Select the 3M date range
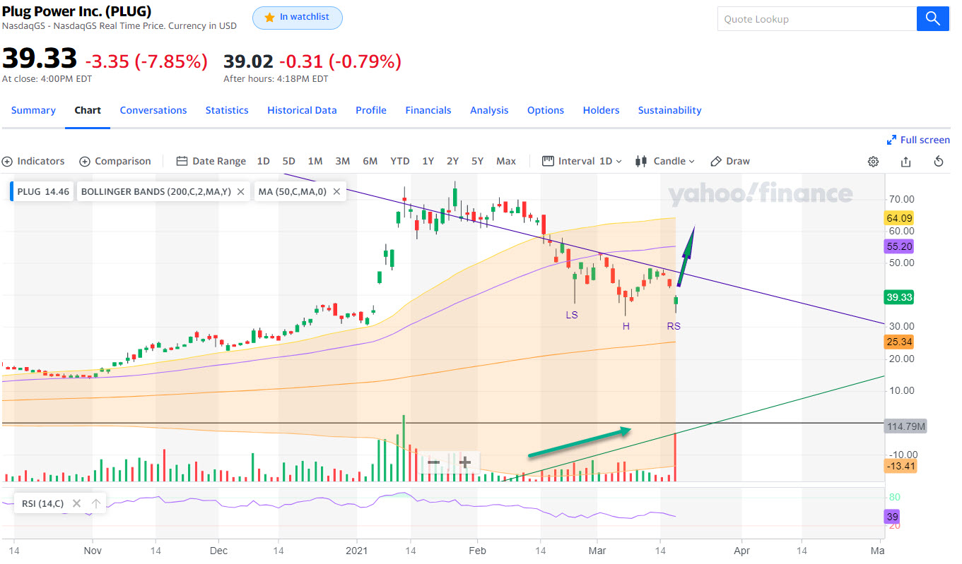962x564 pixels. (343, 161)
